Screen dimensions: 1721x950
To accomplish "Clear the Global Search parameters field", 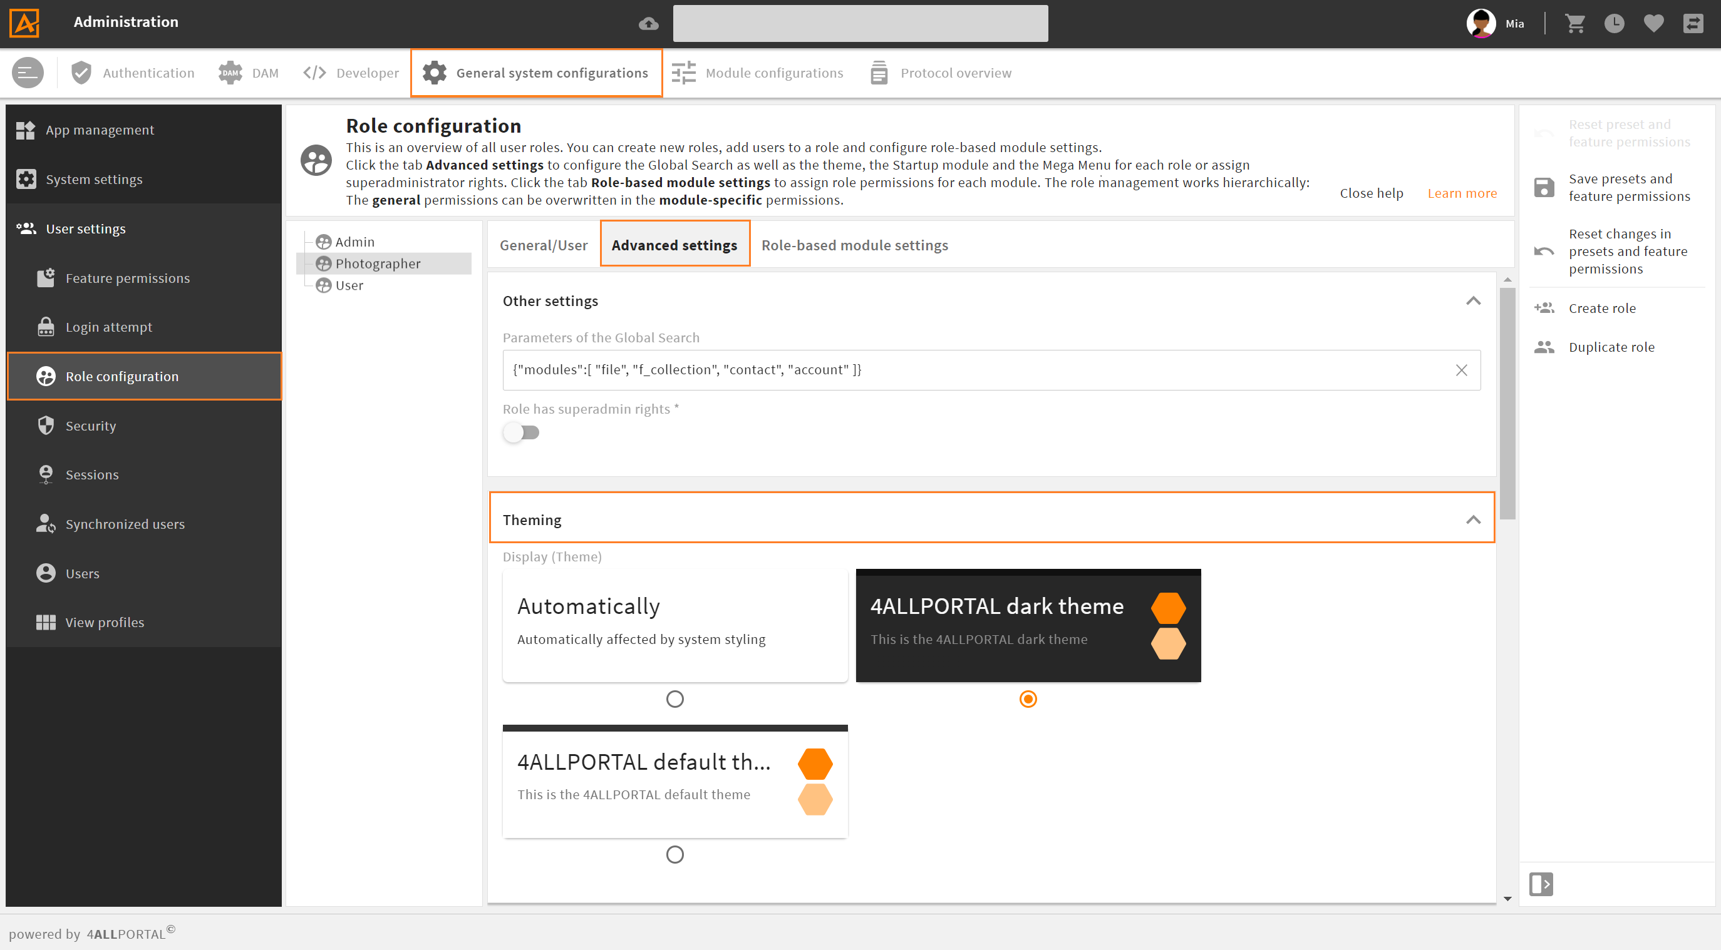I will coord(1461,370).
